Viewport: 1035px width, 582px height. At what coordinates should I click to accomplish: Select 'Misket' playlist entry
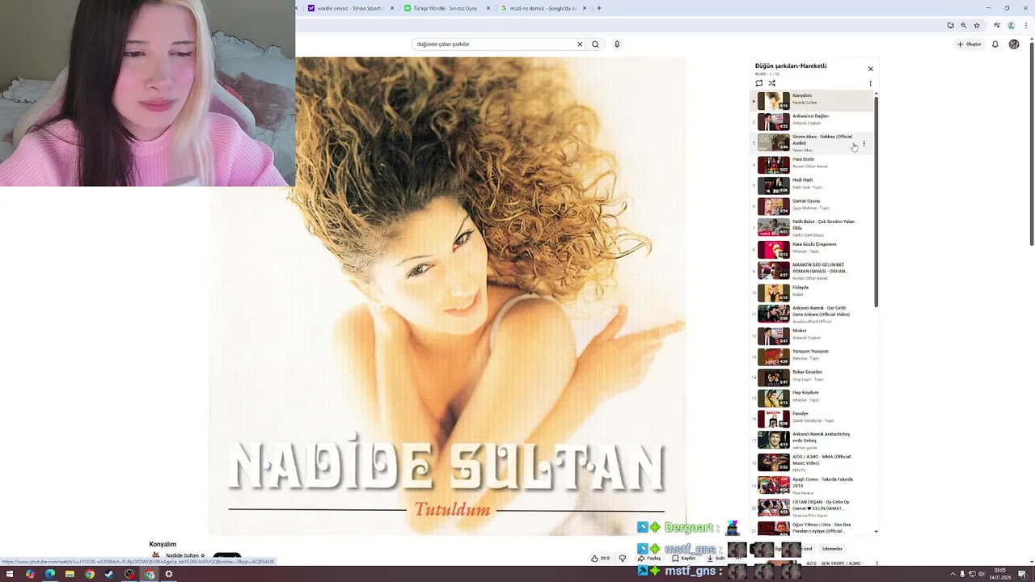(813, 335)
